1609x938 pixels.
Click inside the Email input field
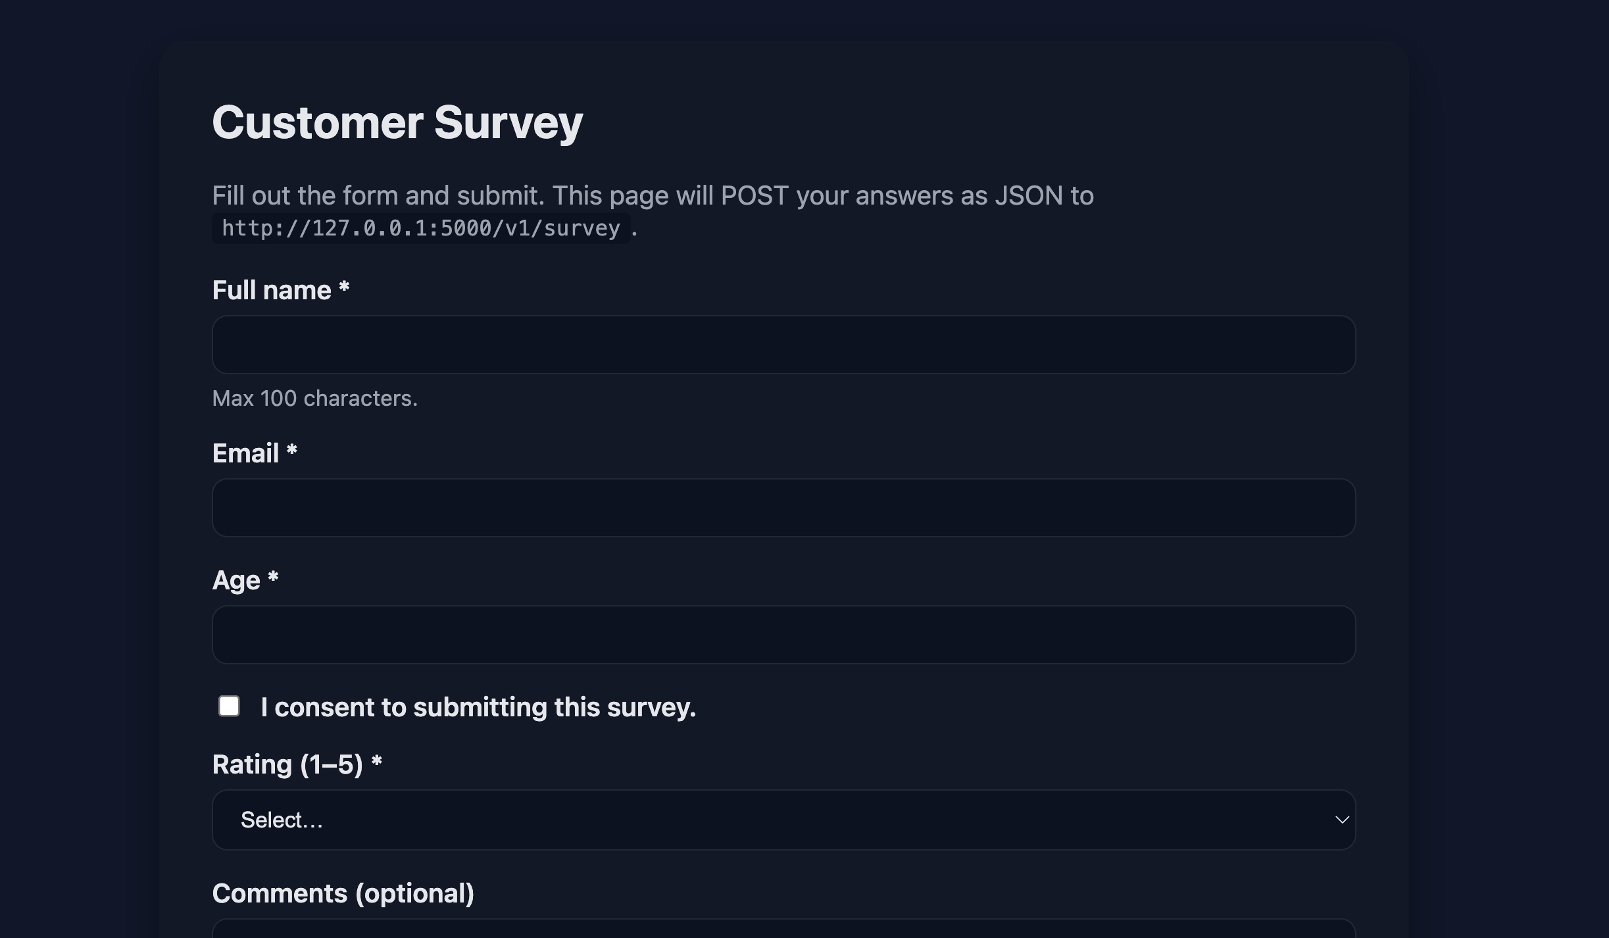783,508
